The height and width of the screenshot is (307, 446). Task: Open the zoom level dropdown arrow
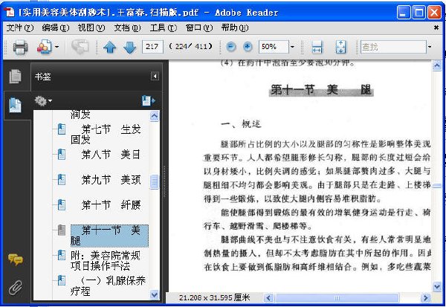(x=292, y=47)
